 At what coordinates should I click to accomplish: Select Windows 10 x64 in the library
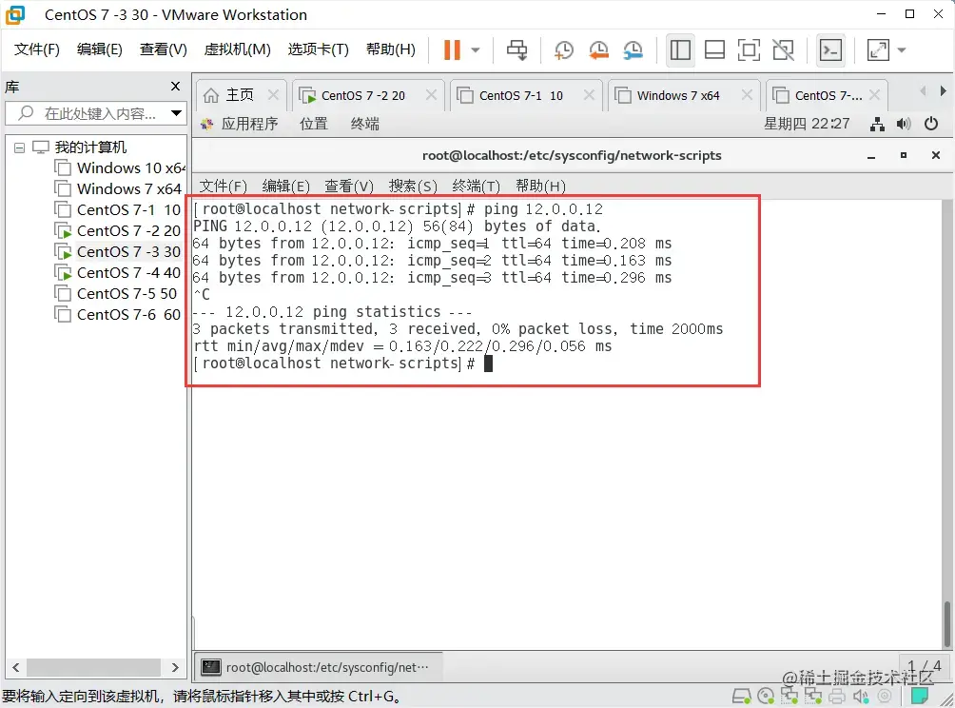(x=120, y=167)
